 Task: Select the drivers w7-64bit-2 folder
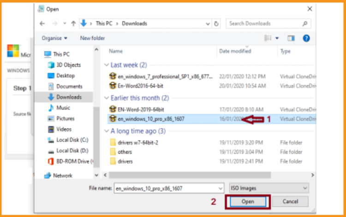138,142
